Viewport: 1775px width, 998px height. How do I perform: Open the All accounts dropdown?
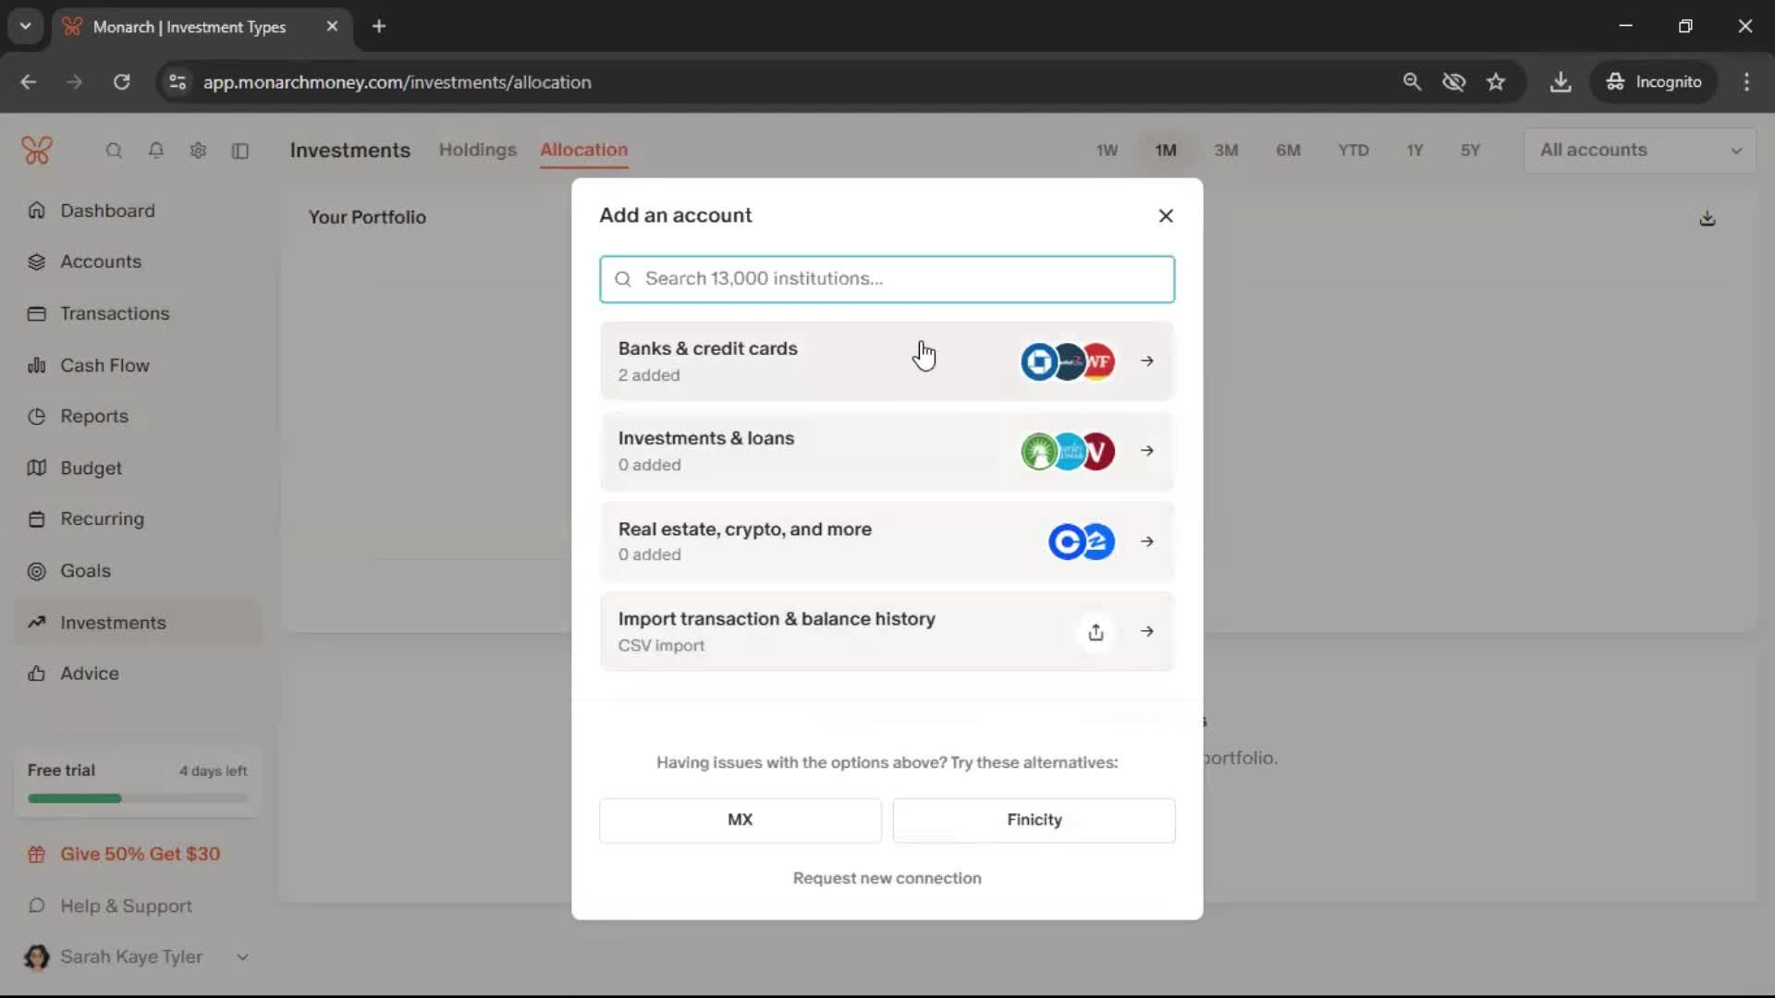click(1639, 151)
